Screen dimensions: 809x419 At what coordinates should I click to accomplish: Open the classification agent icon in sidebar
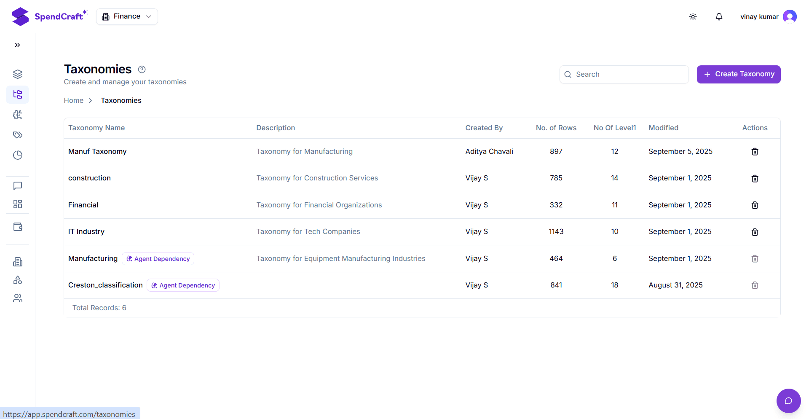17,115
